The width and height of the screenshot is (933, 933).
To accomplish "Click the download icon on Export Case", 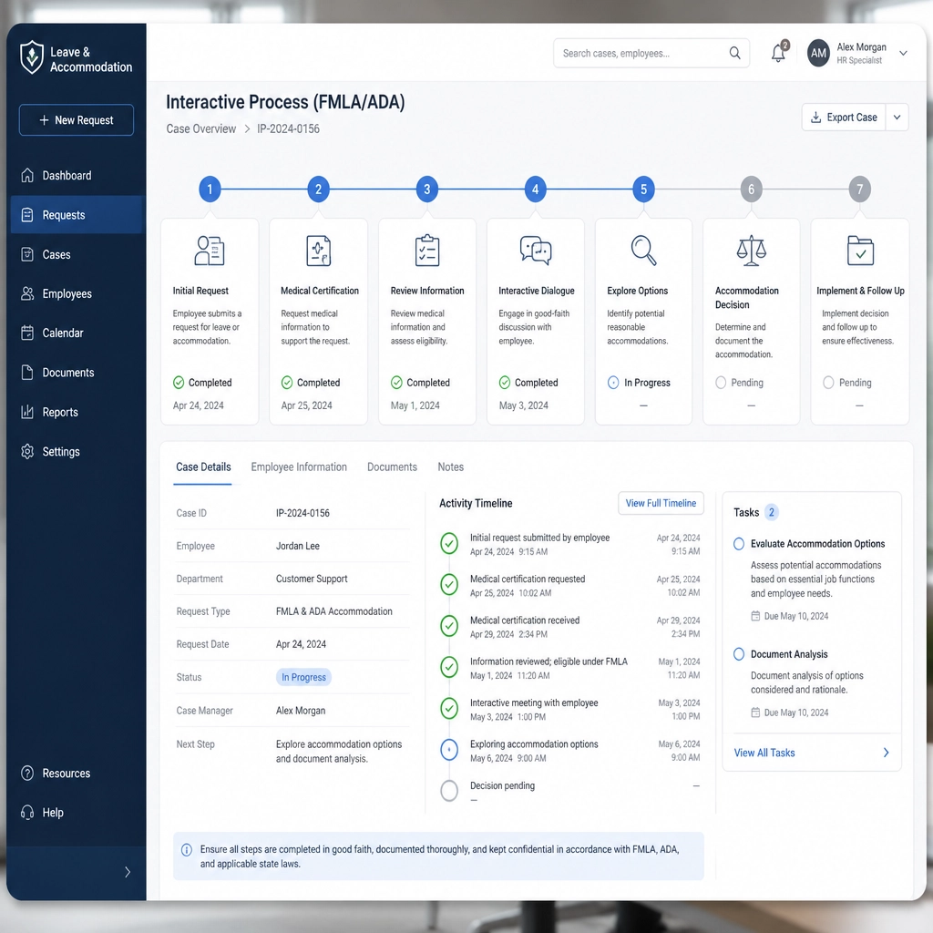I will point(815,118).
